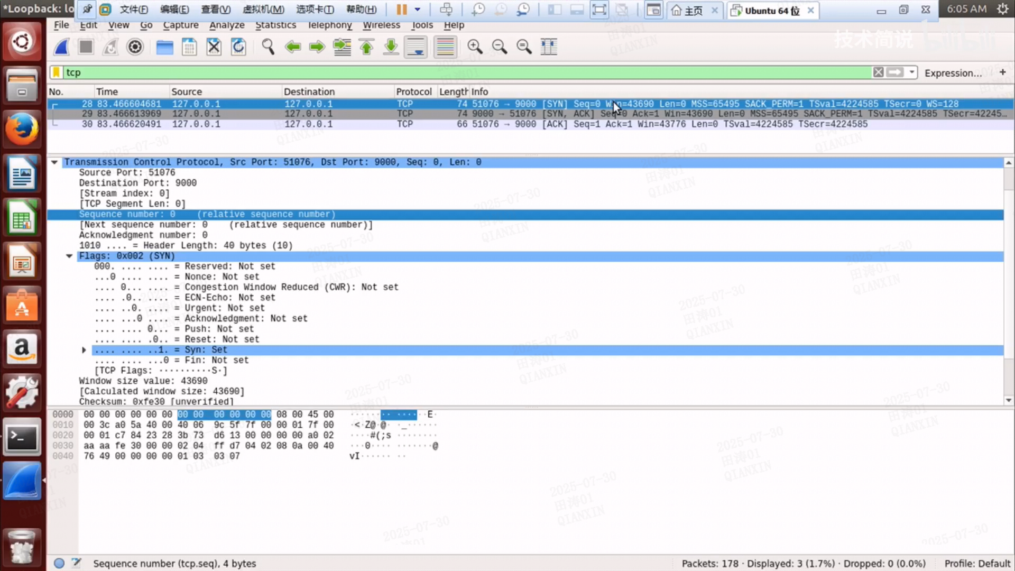1015x571 pixels.
Task: Collapse the Flags 0x002 (SYN) section
Action: coord(69,256)
